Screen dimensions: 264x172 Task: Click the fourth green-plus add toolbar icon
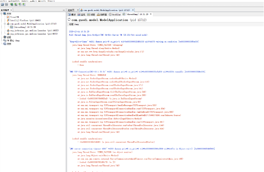pos(24,5)
